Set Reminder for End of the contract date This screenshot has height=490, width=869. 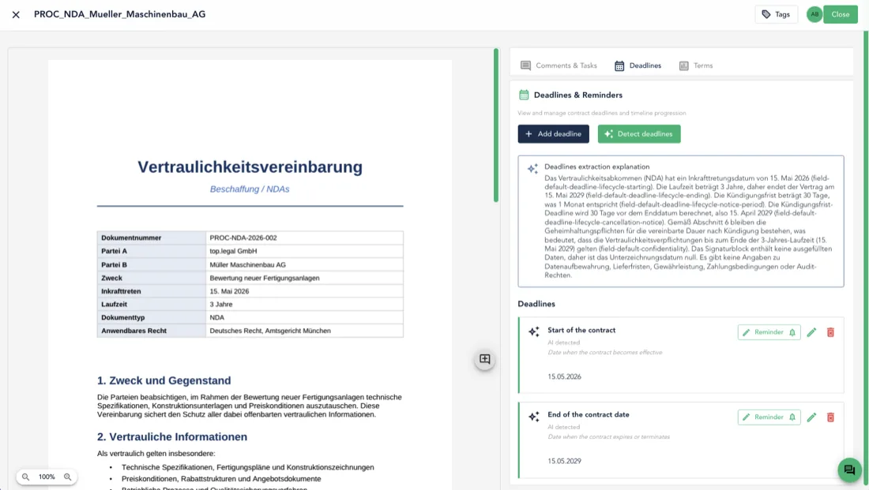[769, 417]
